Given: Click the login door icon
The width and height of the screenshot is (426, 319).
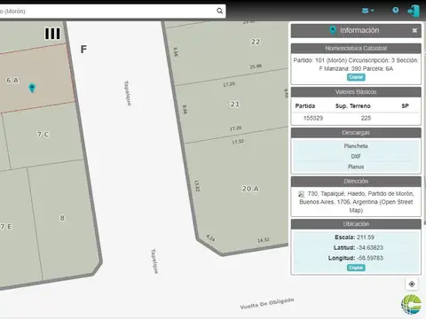Looking at the screenshot, I should click(x=414, y=11).
